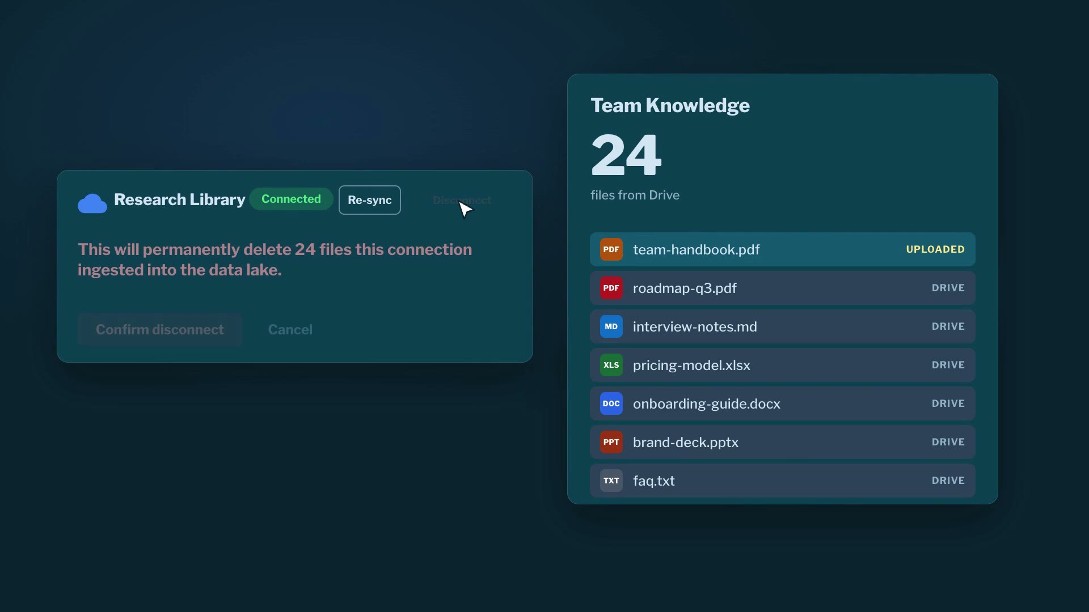The height and width of the screenshot is (612, 1089).
Task: Select the pricing-model.xlsx file name
Action: 691,365
